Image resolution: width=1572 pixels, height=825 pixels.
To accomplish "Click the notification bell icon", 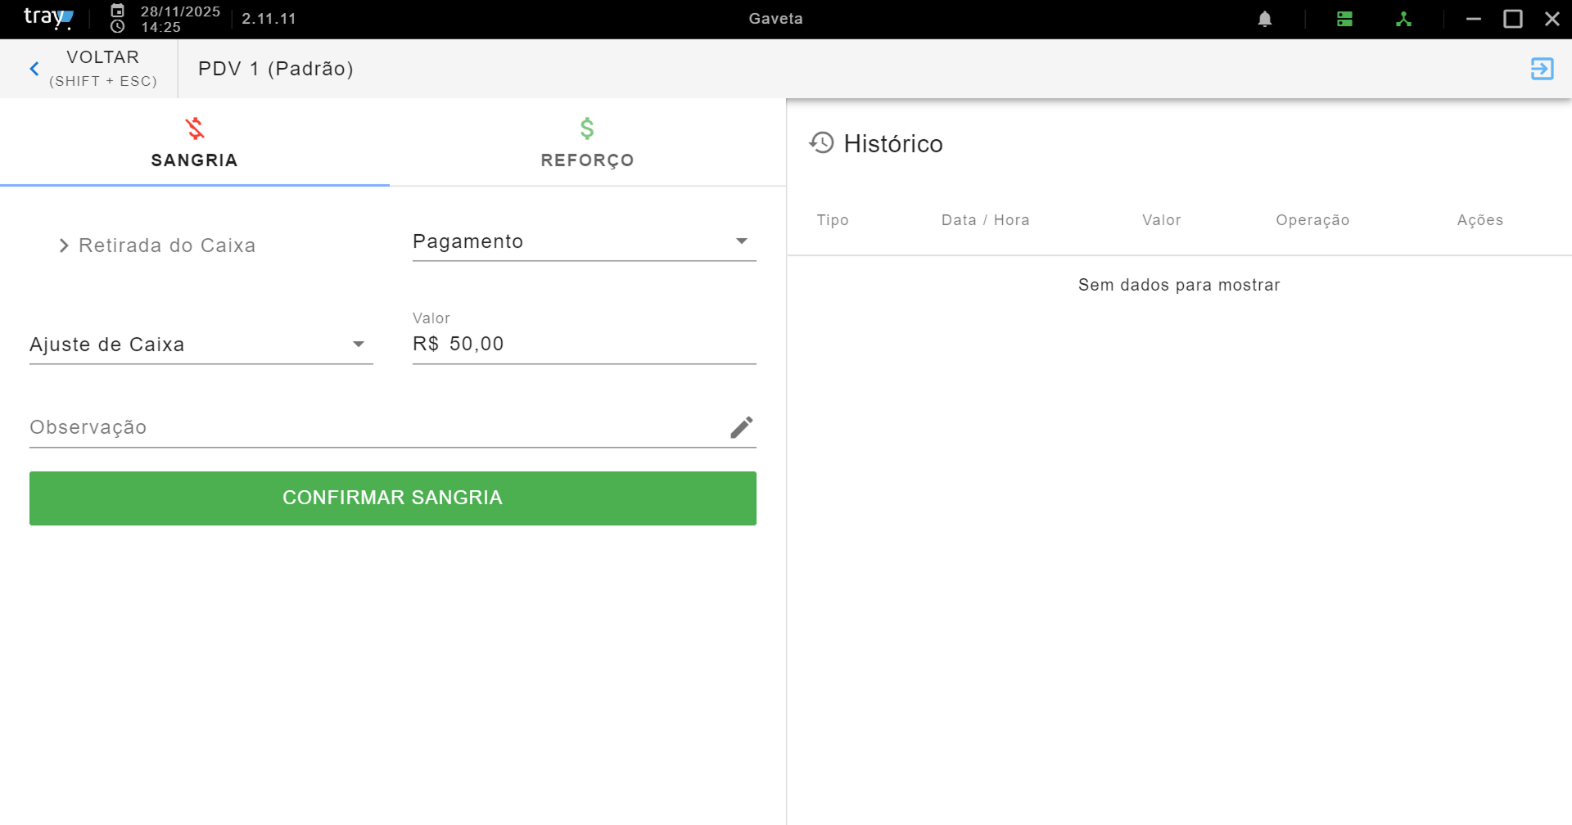I will pyautogui.click(x=1265, y=19).
